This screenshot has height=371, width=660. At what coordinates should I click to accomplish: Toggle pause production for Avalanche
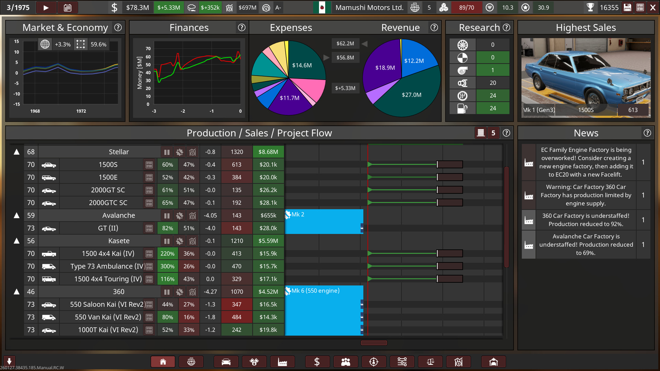pos(167,215)
